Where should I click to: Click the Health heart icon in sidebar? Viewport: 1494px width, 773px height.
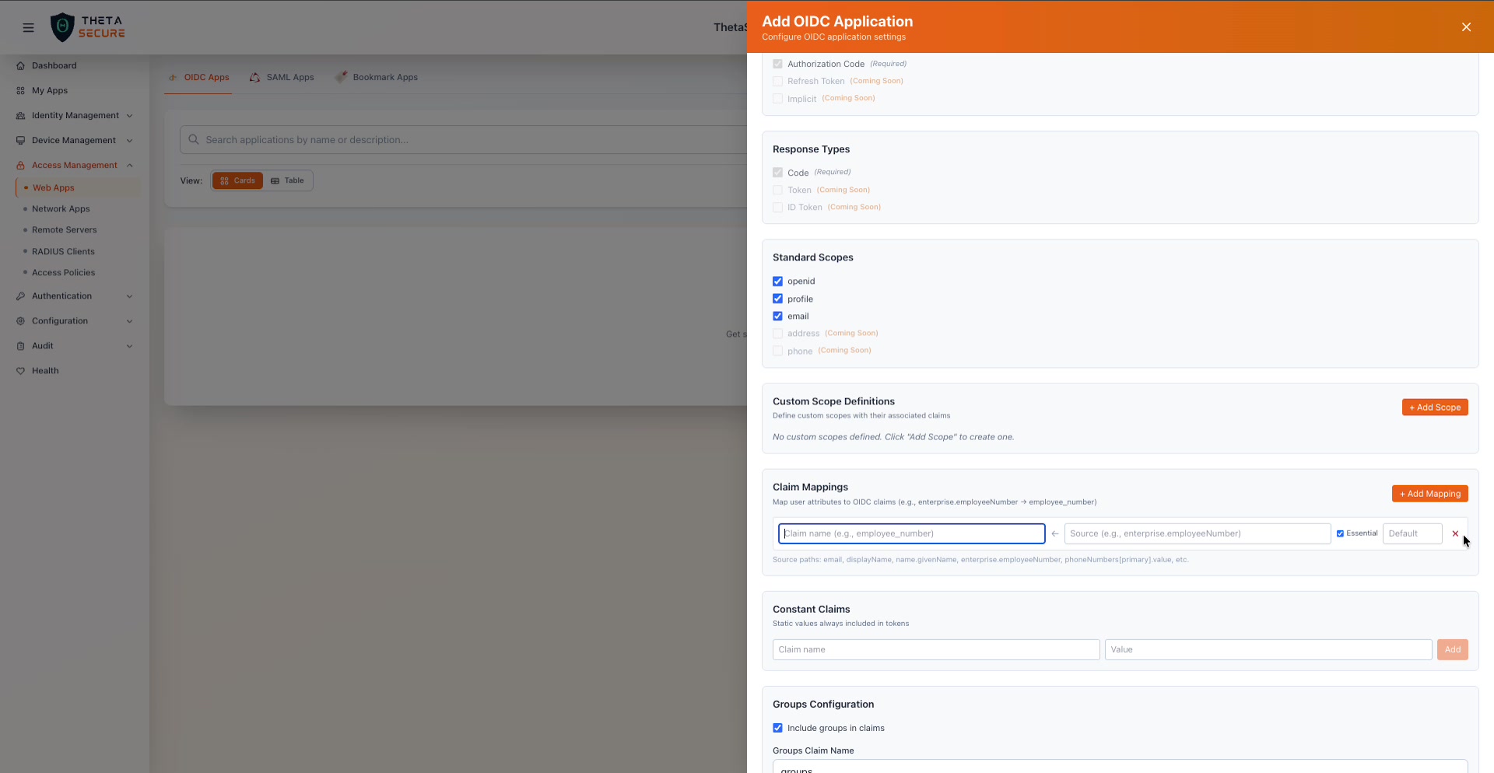coord(22,371)
